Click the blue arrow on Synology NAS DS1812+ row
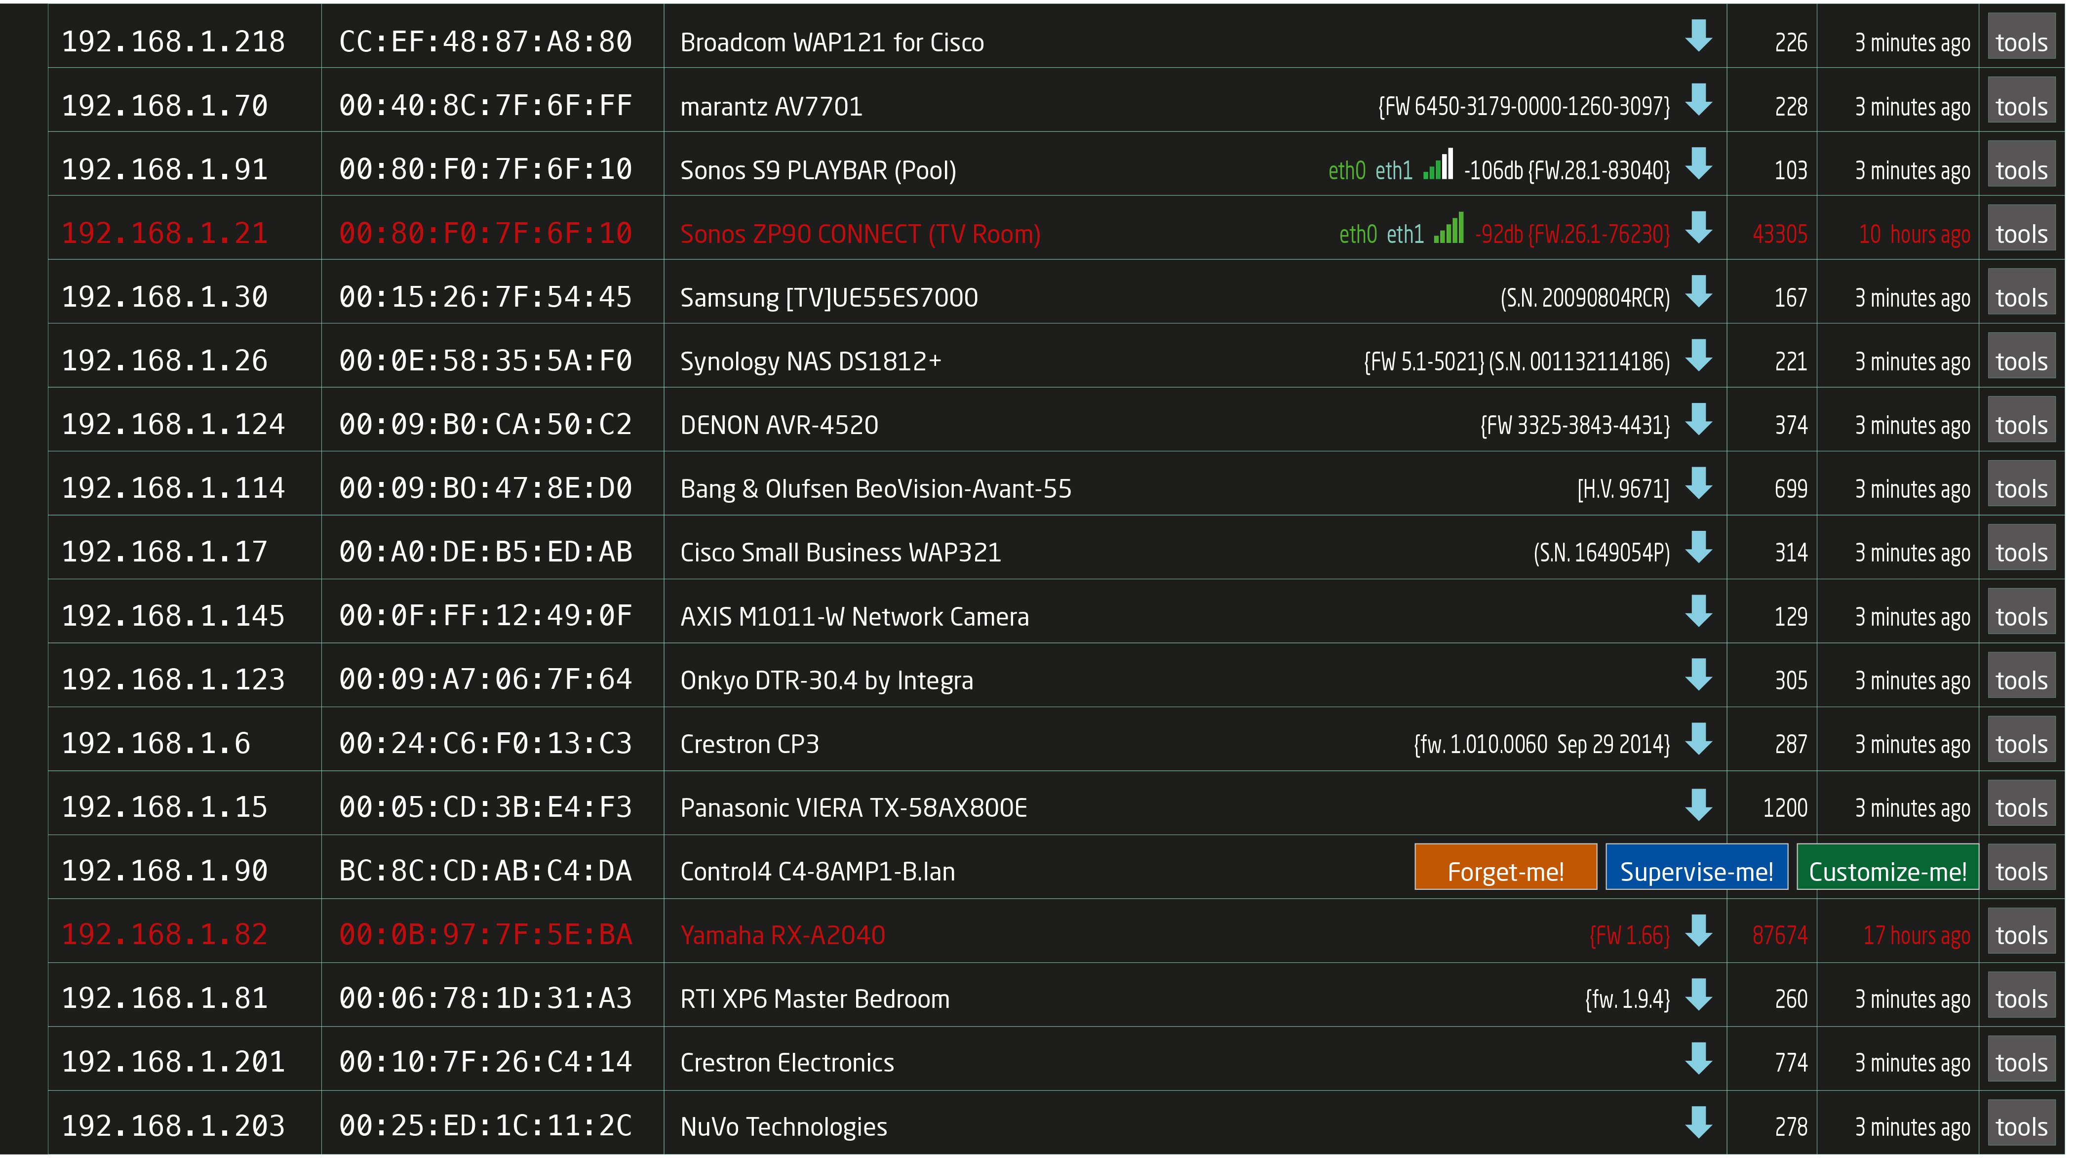 point(1698,356)
